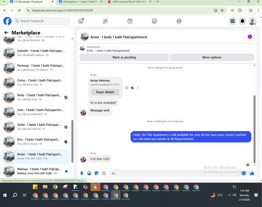Viewport: 262px width, 207px height.
Task: Open the Groups icon in top navigation
Action: 179,21
